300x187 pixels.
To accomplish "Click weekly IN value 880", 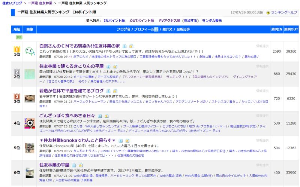I will pos(277,74).
